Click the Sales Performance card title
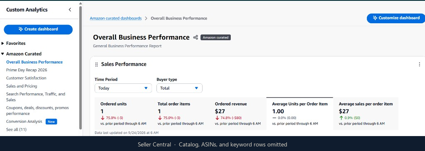 pos(124,64)
